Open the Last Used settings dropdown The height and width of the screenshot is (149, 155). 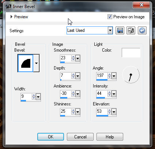coord(90,30)
